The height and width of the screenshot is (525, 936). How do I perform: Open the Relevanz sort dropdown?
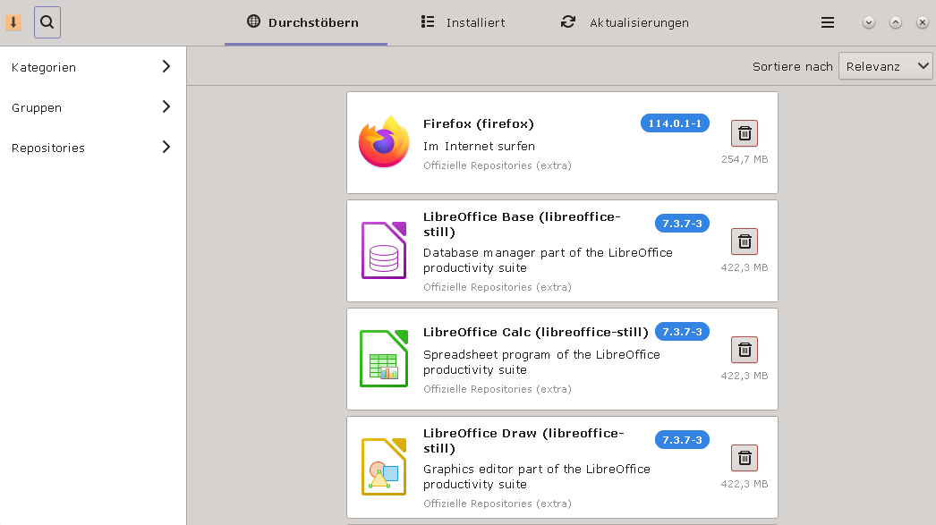coord(885,66)
